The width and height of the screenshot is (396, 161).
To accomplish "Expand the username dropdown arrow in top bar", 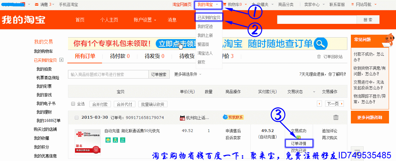I will [x=29, y=4].
